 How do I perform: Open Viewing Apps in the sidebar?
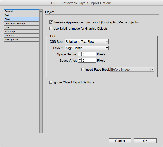(x=21, y=40)
